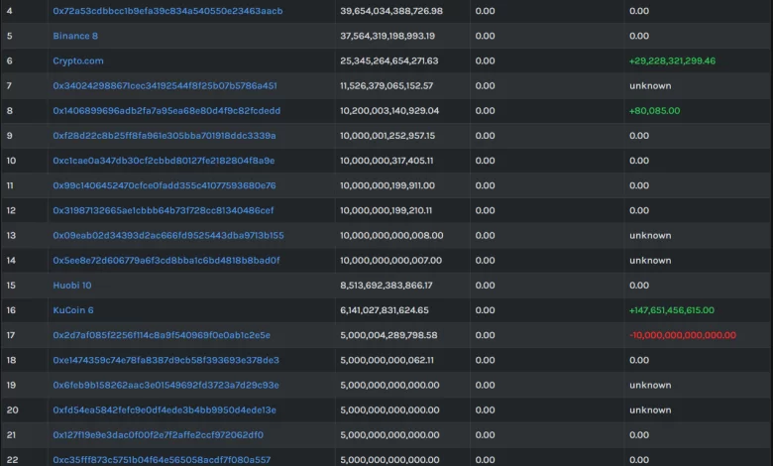The width and height of the screenshot is (773, 466).
Task: Click address link starting with 0x340242
Action: coord(165,86)
